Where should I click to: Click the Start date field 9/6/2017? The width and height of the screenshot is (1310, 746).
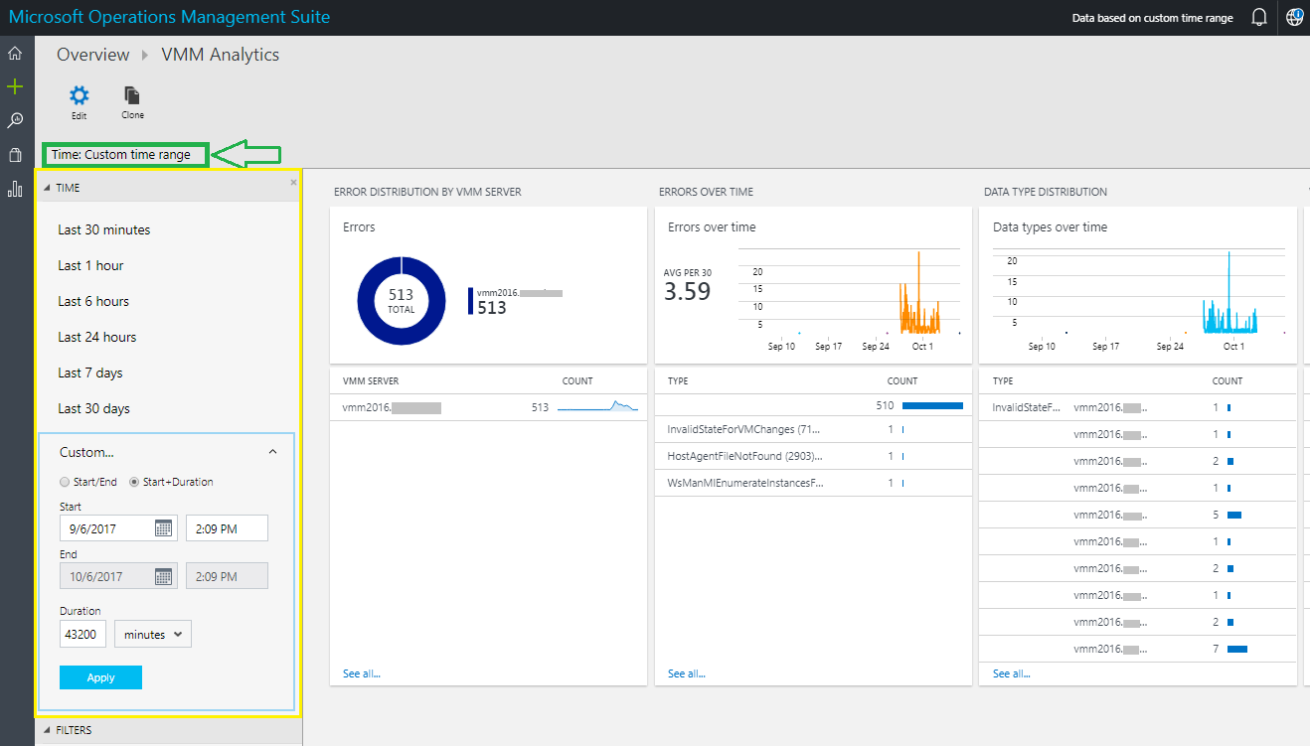coord(118,528)
